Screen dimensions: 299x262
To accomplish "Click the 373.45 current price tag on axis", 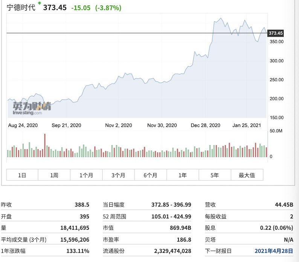I will pos(276,34).
